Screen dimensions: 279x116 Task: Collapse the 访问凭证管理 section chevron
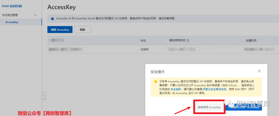coord(35,15)
